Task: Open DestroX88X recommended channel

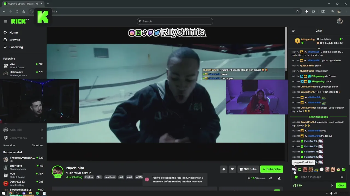Action: 23,183
